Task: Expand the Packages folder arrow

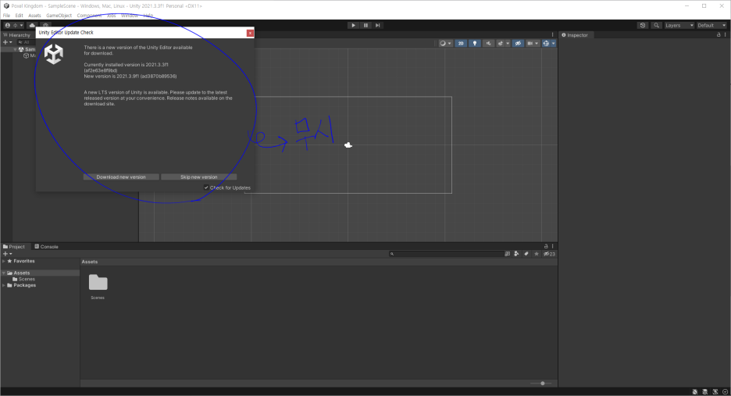Action: click(4, 285)
